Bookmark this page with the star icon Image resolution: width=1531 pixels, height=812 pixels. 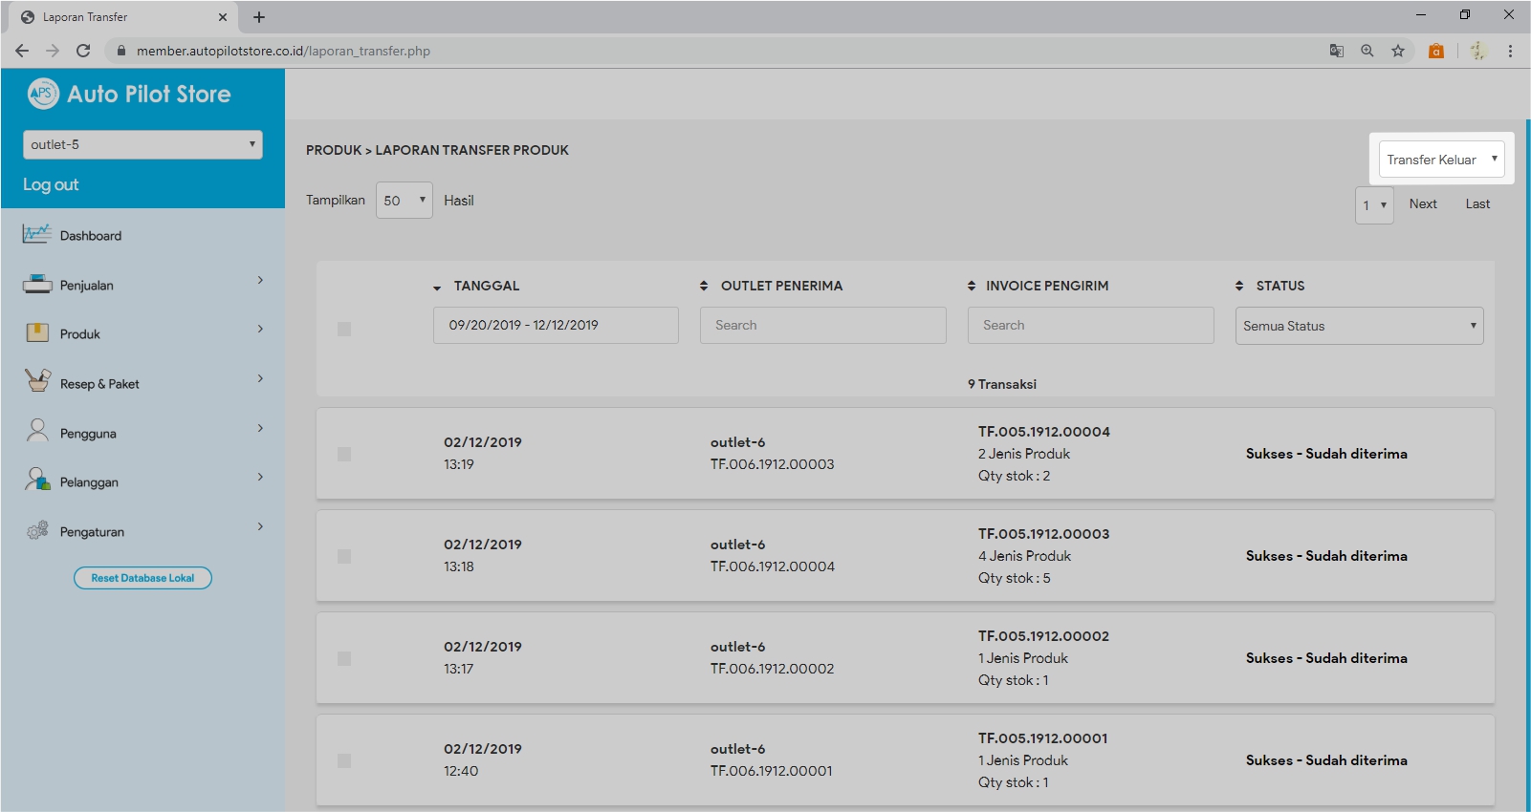point(1397,51)
